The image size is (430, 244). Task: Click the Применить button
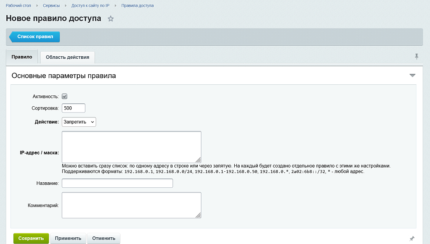point(68,238)
